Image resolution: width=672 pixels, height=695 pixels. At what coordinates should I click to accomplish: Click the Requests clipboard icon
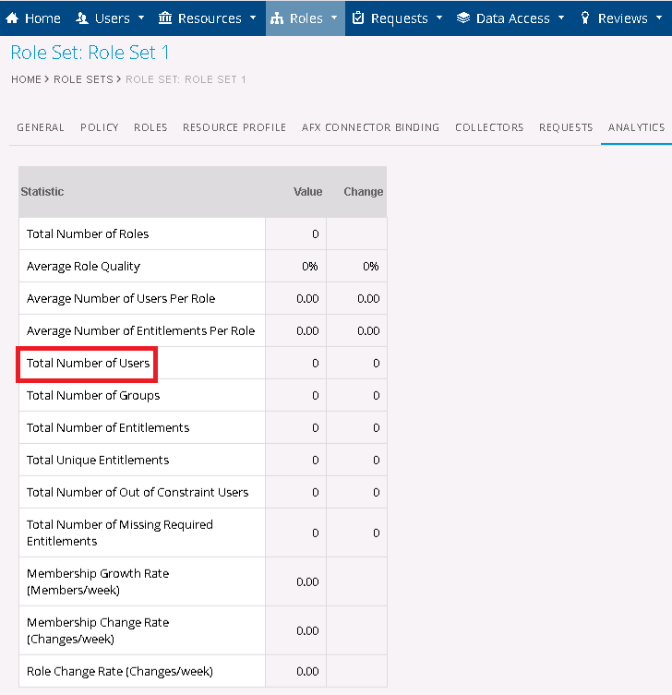pyautogui.click(x=359, y=18)
